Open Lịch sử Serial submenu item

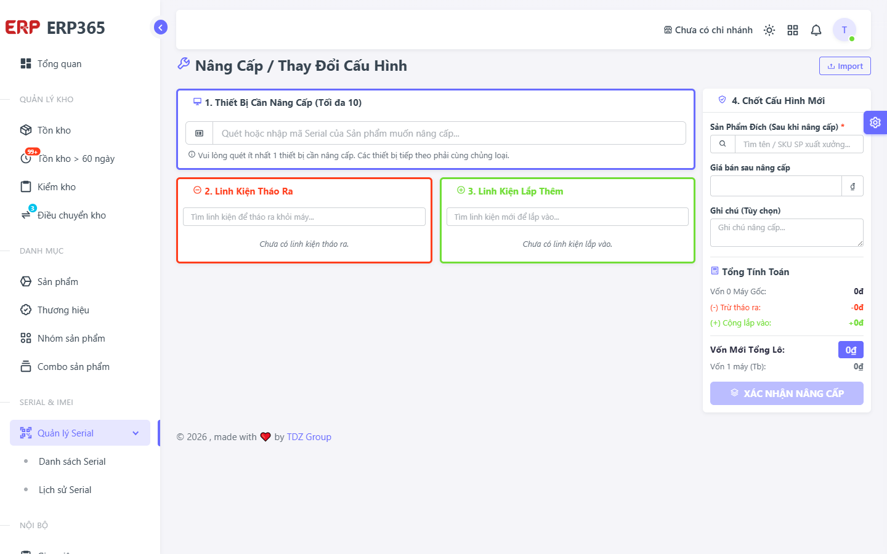(80, 489)
